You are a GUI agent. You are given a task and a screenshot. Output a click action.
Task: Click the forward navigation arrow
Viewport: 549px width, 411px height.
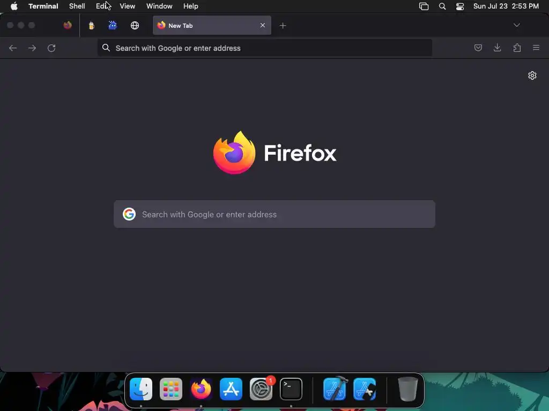pos(32,48)
